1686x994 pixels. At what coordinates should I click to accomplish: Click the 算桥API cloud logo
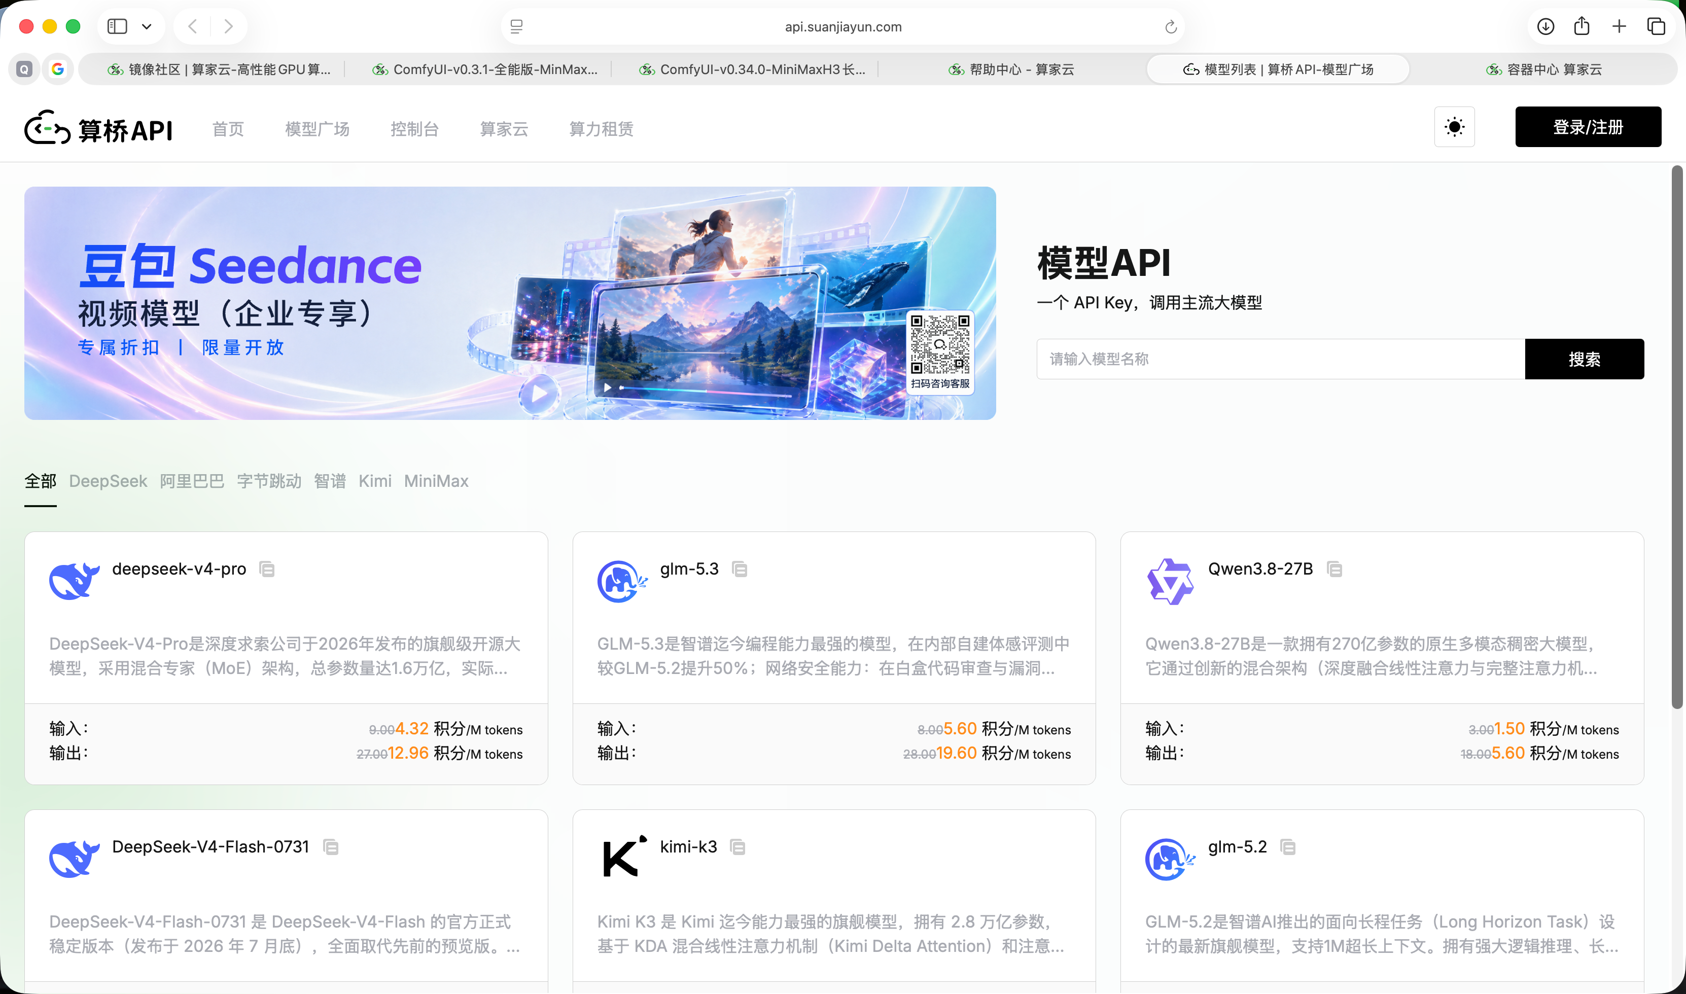pyautogui.click(x=48, y=127)
